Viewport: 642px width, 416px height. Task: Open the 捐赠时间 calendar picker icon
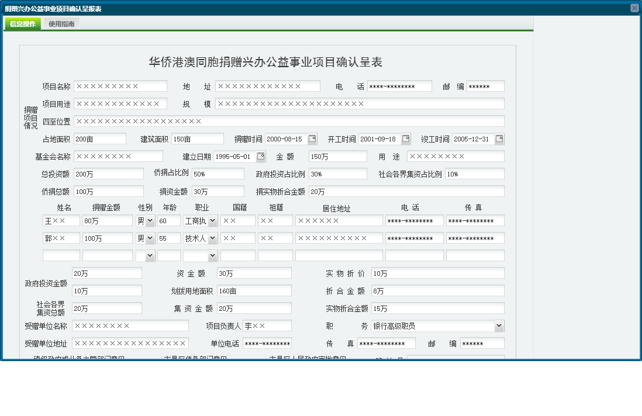click(312, 139)
